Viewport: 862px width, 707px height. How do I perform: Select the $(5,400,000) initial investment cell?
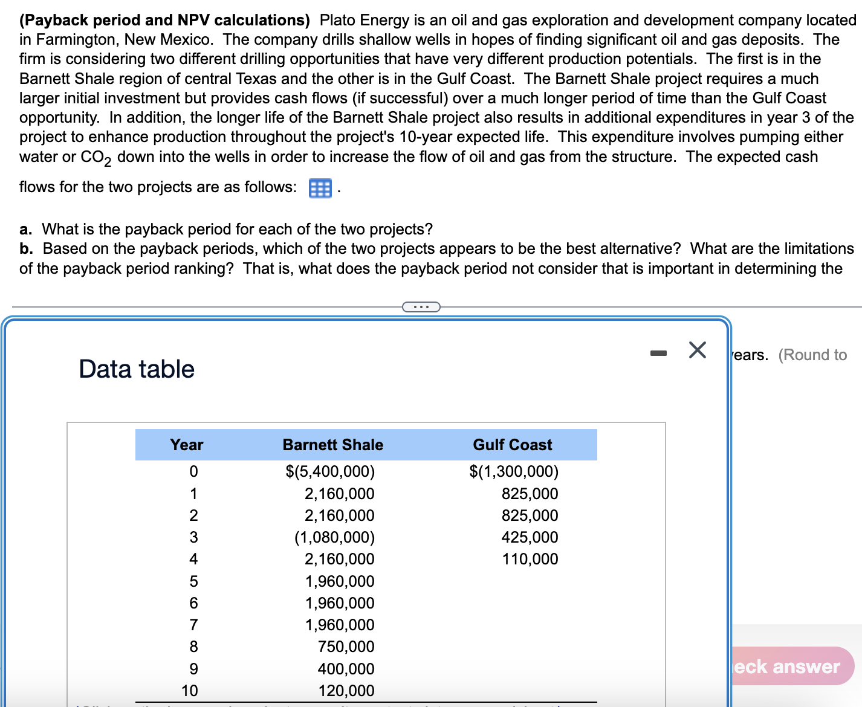(331, 472)
